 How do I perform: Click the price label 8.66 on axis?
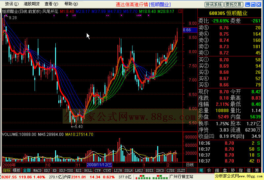190,30
